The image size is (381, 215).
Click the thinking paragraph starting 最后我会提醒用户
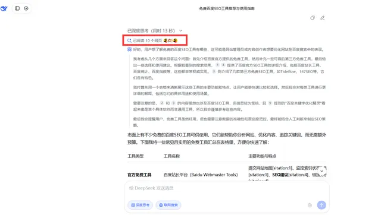229,122
